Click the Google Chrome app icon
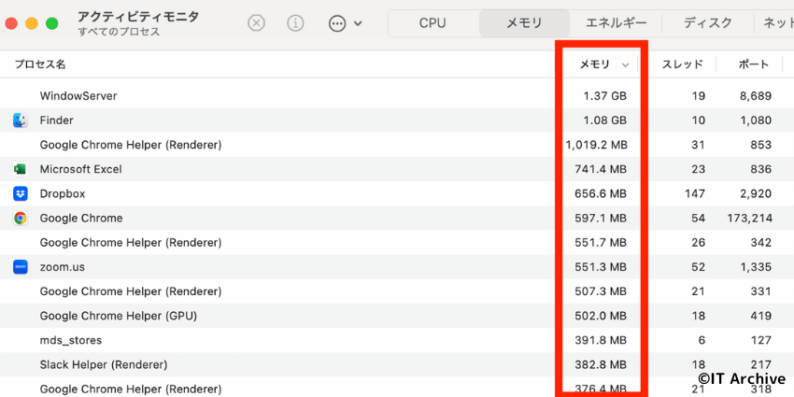The image size is (794, 397). tap(21, 219)
